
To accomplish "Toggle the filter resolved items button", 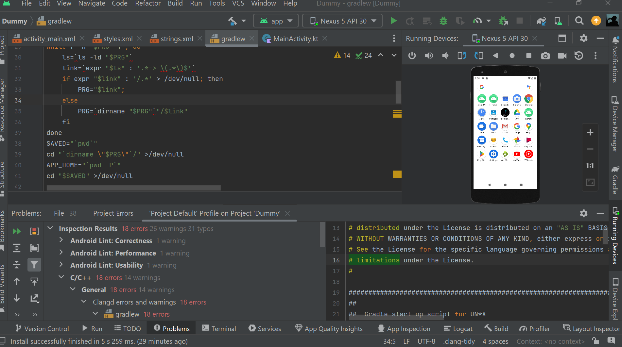I will coord(34,265).
